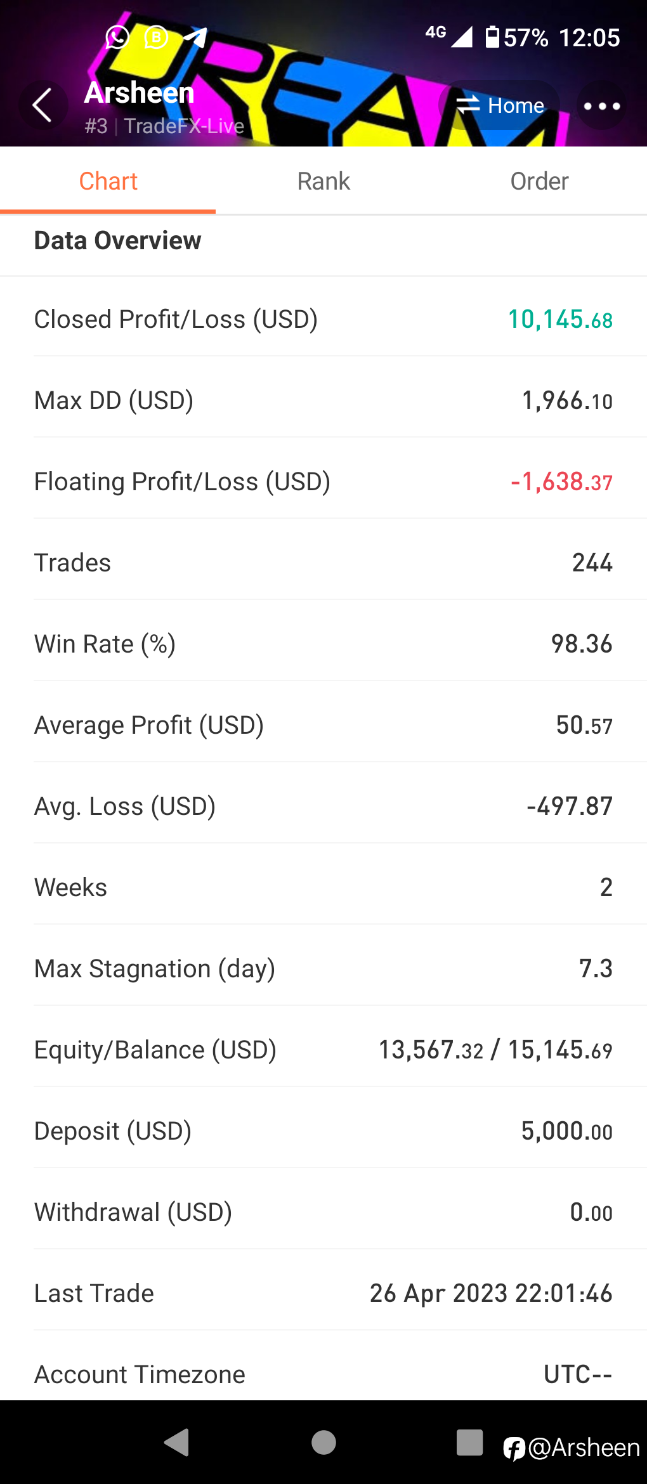Tap the Facebook logo watermark
Image resolution: width=647 pixels, height=1484 pixels.
(514, 1448)
